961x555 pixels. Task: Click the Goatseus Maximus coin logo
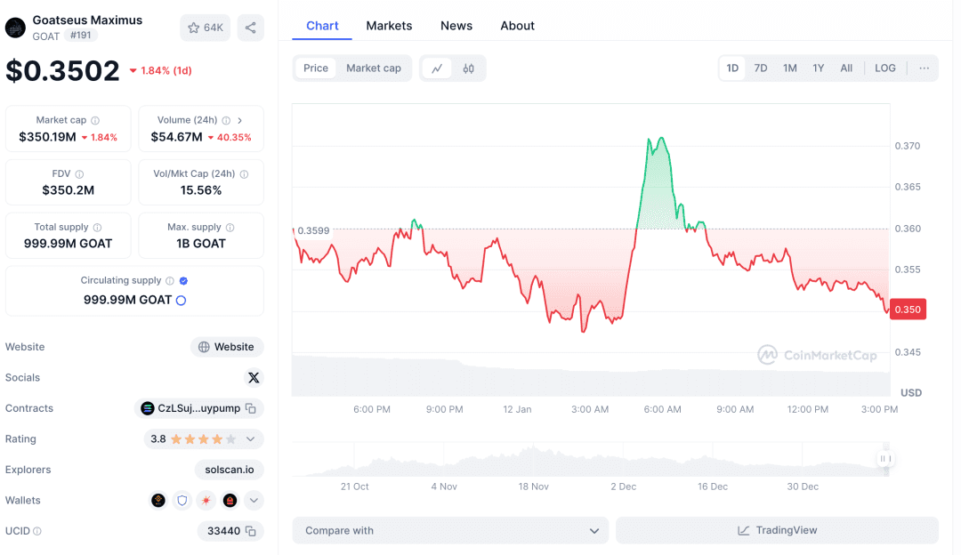click(x=15, y=28)
